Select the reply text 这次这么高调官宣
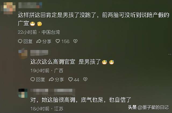The width and height of the screenshot is (172, 113). coord(53,61)
